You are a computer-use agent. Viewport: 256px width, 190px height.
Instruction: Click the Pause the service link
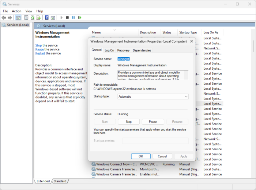[39, 49]
